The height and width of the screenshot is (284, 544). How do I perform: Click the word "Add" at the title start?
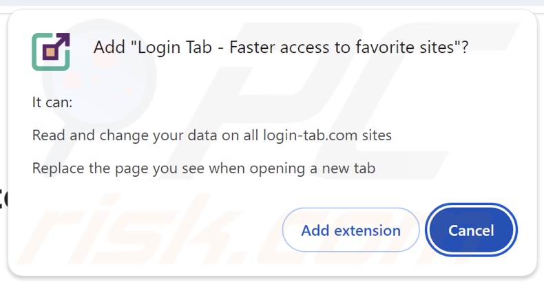pos(108,49)
